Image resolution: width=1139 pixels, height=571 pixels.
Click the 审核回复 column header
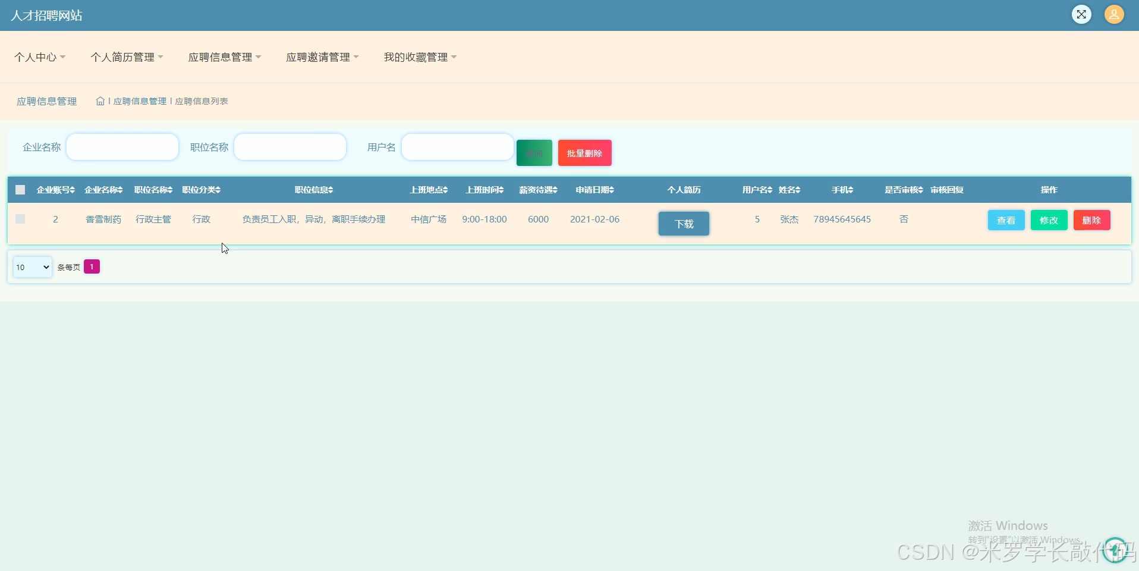947,190
